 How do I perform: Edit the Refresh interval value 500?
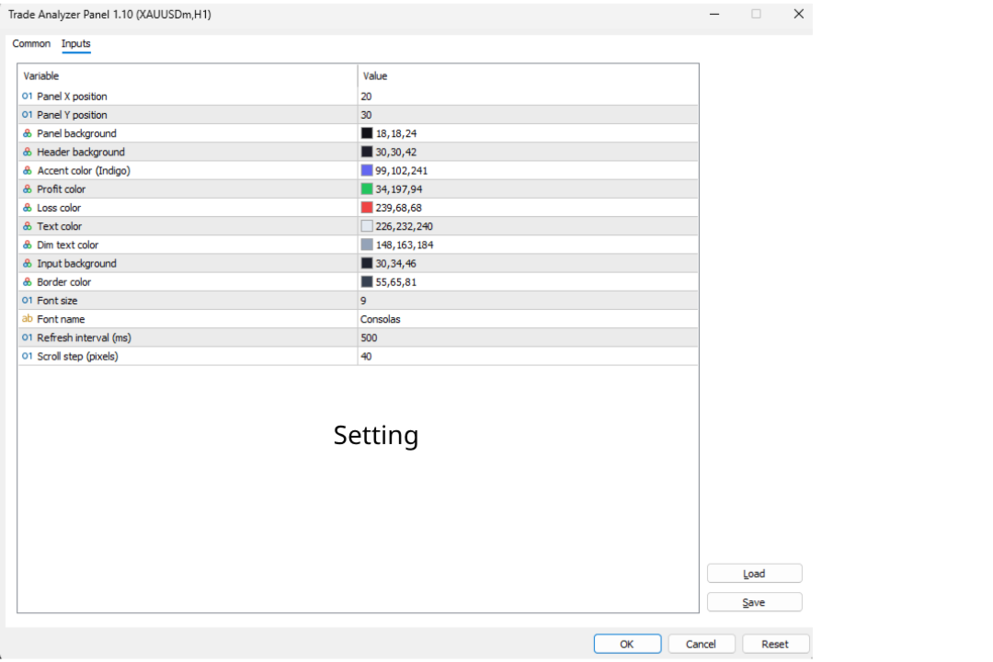[x=370, y=337]
